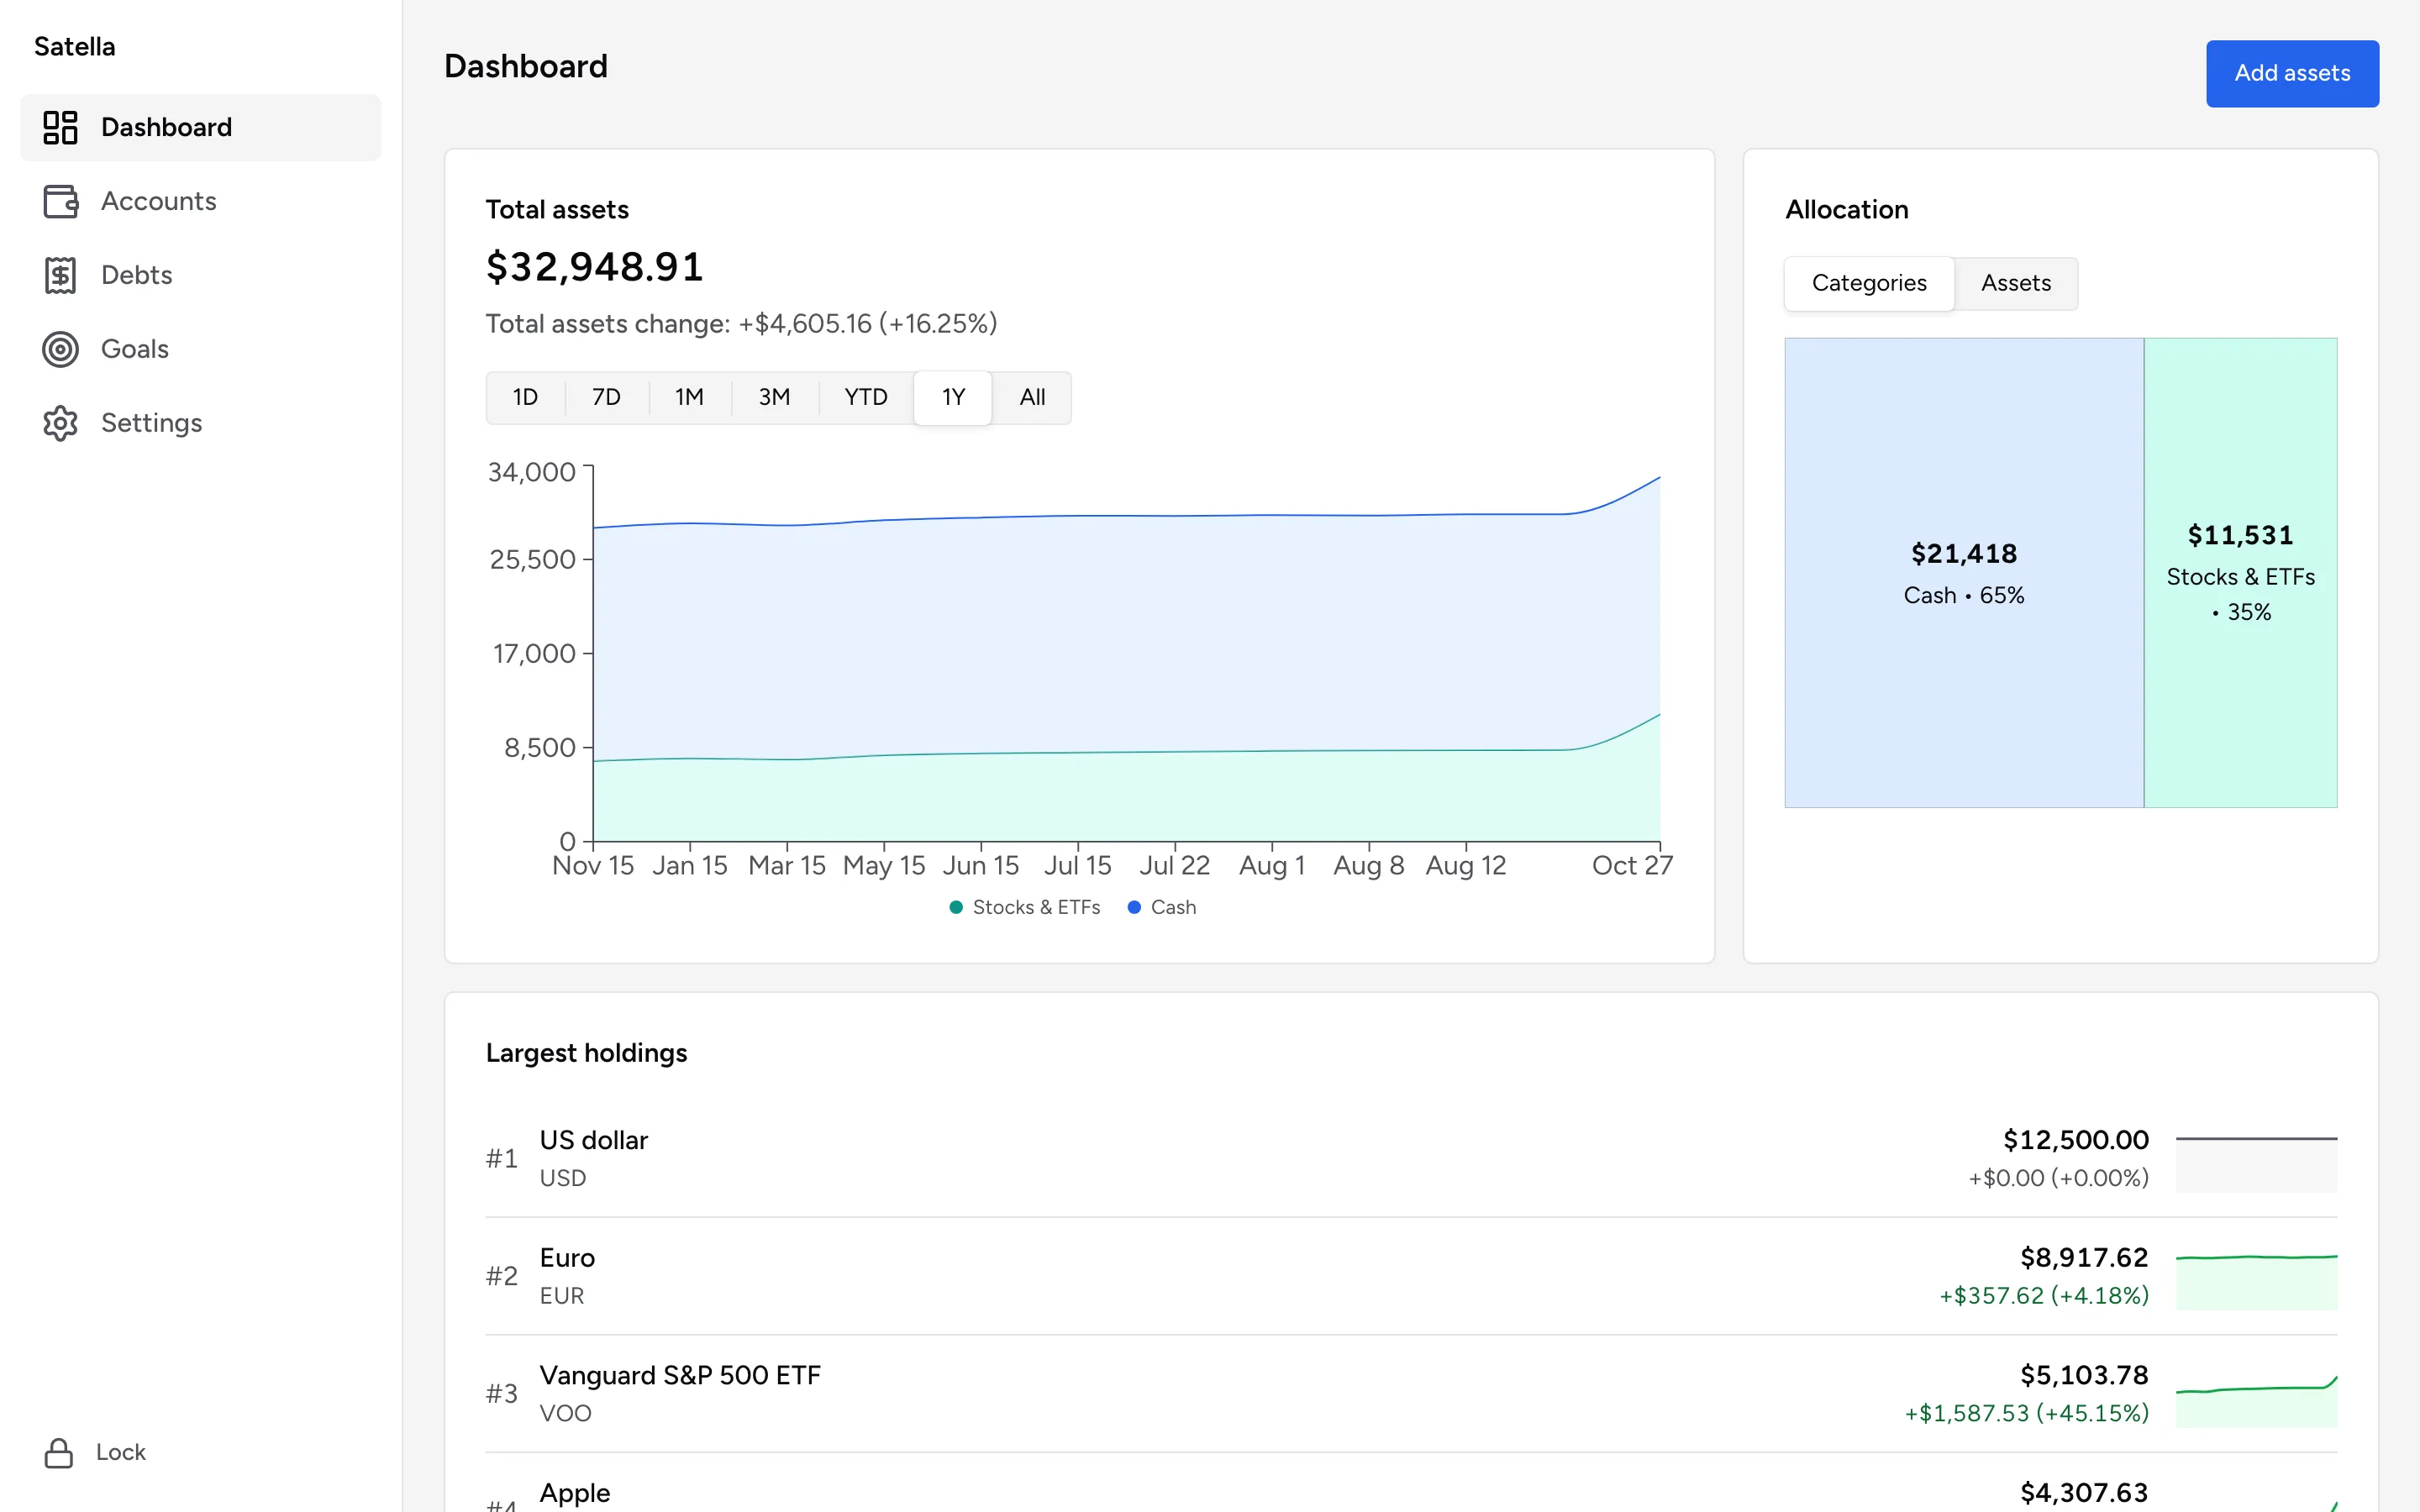The width and height of the screenshot is (2420, 1512).
Task: Click the Stocks & ETFs 35% allocation block
Action: tap(2240, 573)
